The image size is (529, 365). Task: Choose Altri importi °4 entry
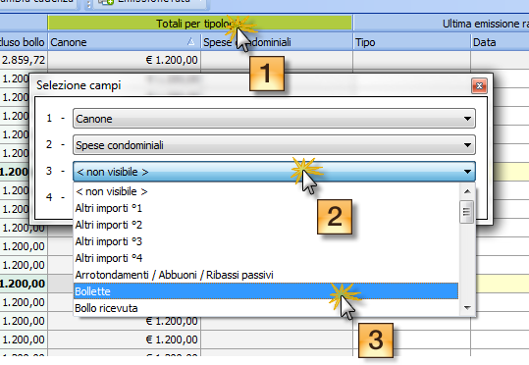point(266,258)
